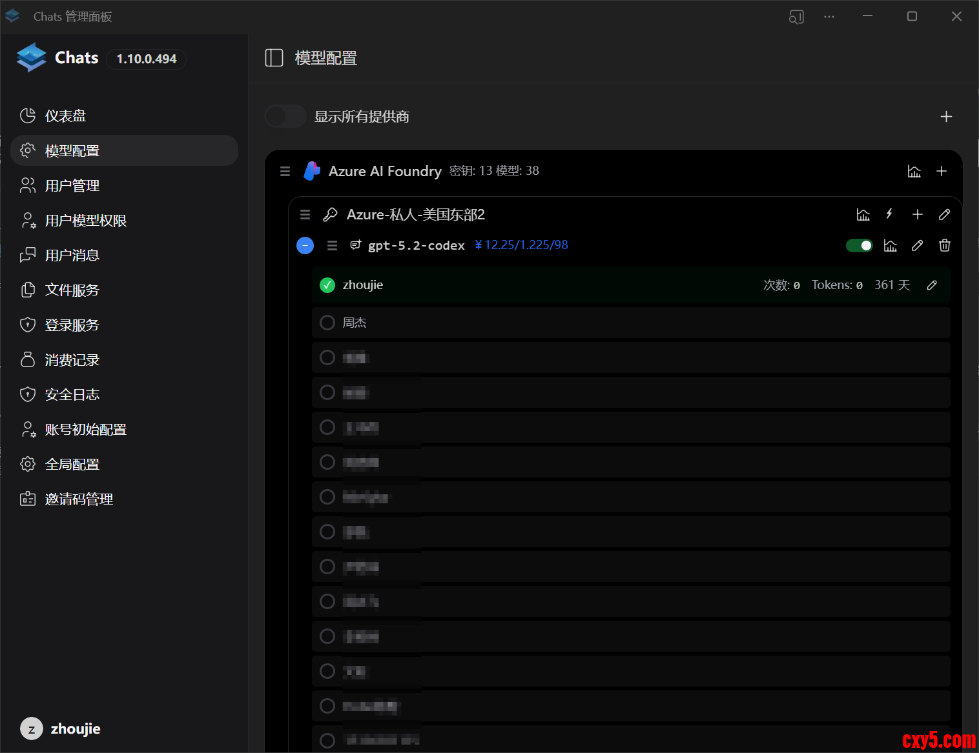The image size is (979, 753).
Task: Select the radio button for user 周杰
Action: click(x=327, y=323)
